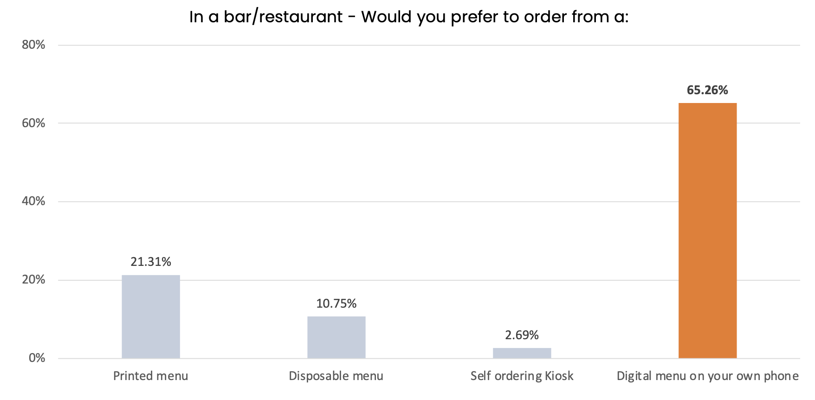815x400 pixels.
Task: Click the 21.31% data label
Action: pos(151,262)
